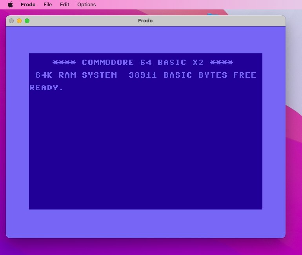Open the Apple menu

click(x=11, y=4)
